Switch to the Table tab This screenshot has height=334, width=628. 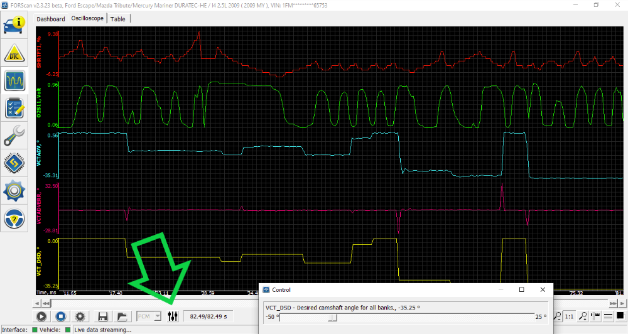(117, 19)
